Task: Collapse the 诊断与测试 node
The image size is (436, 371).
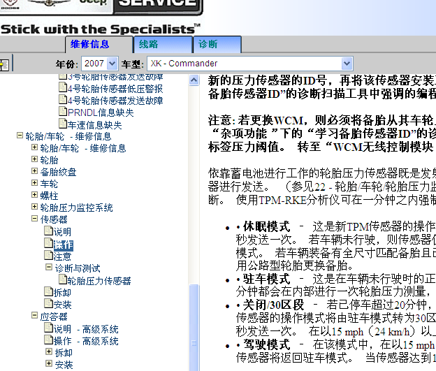Action: tap(49, 268)
